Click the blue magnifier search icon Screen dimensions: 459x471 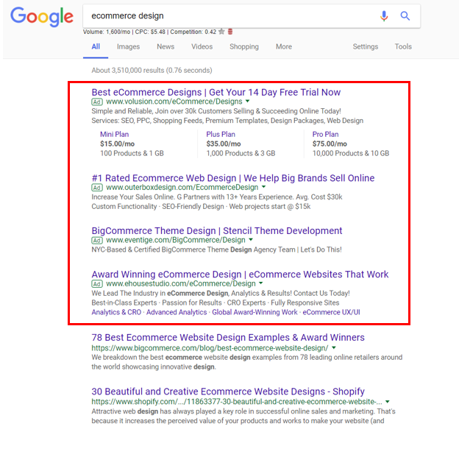405,15
